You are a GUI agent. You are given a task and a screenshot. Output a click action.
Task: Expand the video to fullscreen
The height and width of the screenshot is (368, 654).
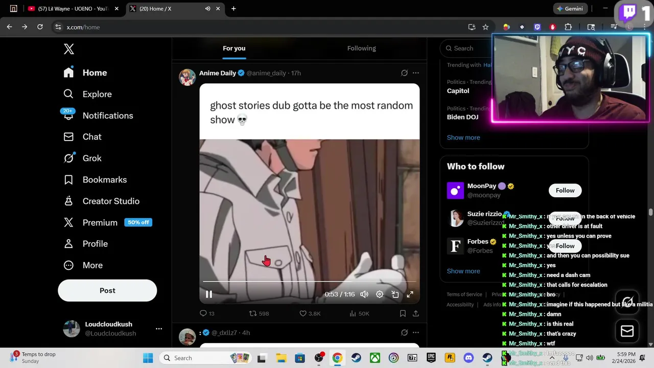click(x=410, y=294)
